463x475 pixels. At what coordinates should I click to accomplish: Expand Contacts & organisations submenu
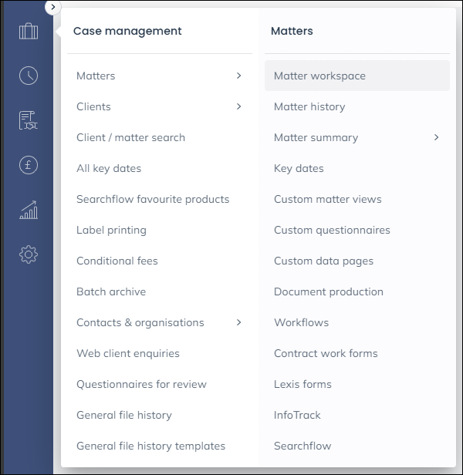point(238,322)
